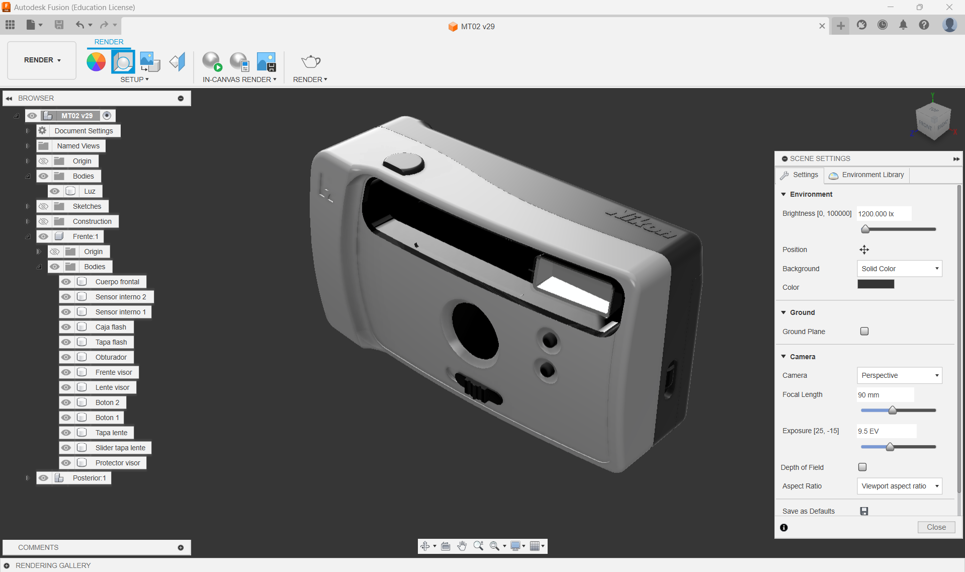Open a new design tab with plus

(841, 26)
